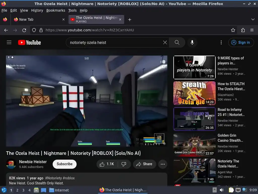The height and width of the screenshot is (194, 258).
Task: Expand the video description box
Action: pyautogui.click(x=87, y=180)
